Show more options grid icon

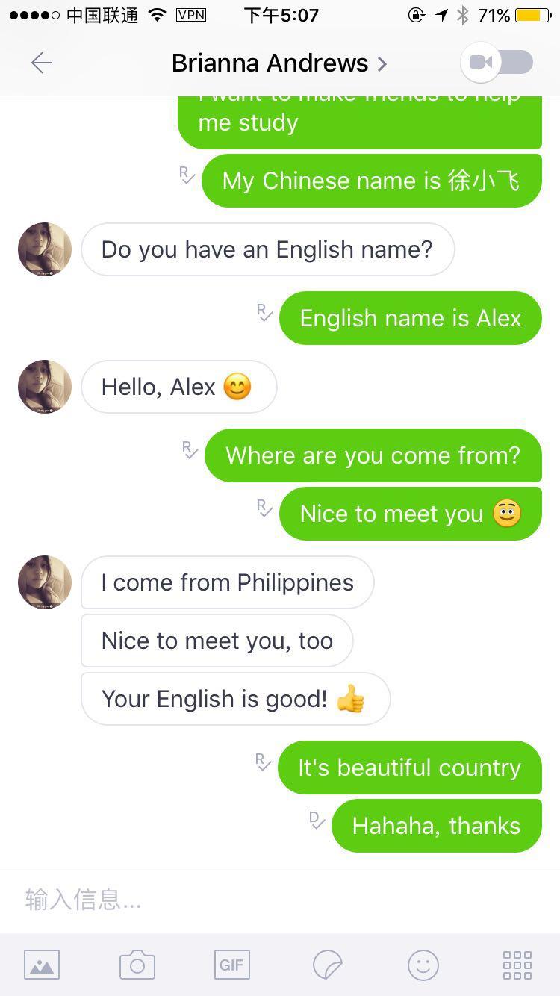517,965
